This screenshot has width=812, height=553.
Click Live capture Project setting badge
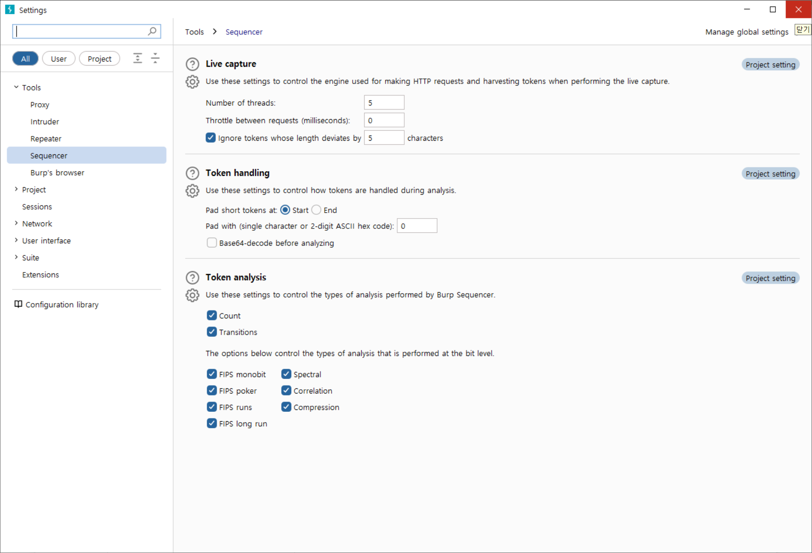pyautogui.click(x=770, y=65)
